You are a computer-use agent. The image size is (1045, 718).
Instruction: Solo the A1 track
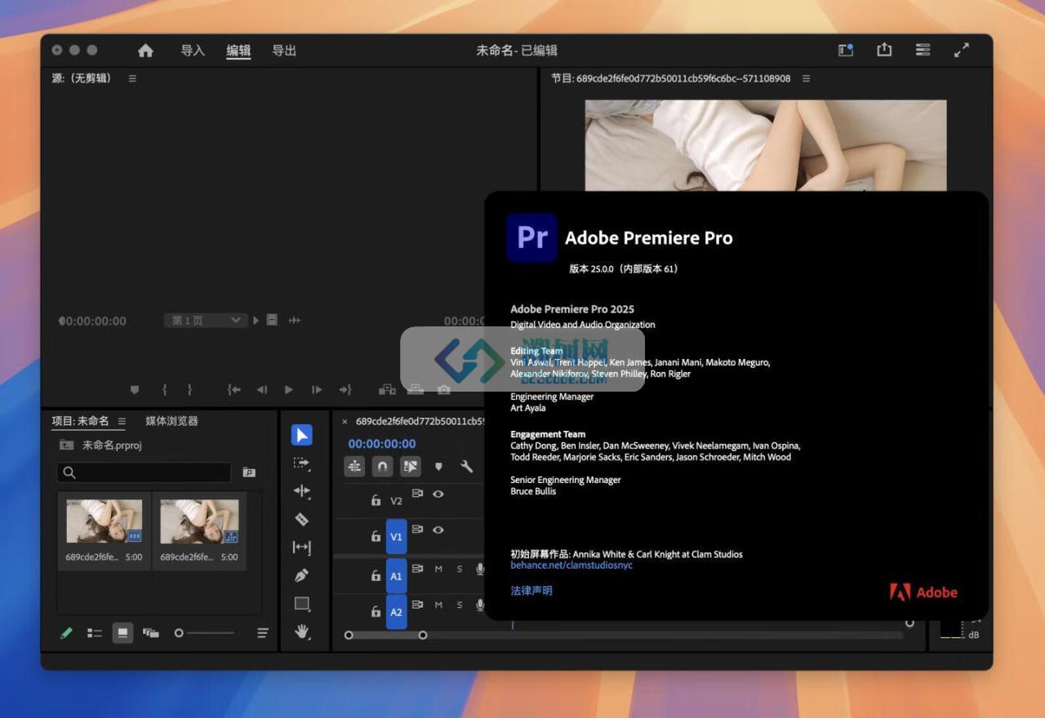coord(460,569)
